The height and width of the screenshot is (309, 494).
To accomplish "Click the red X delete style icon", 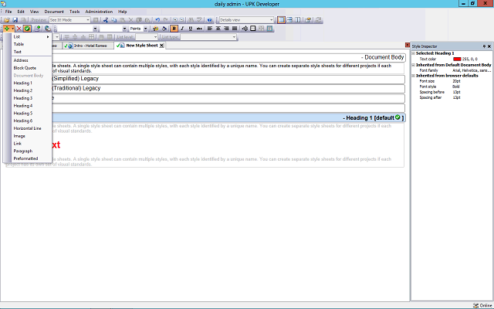I will [x=19, y=29].
